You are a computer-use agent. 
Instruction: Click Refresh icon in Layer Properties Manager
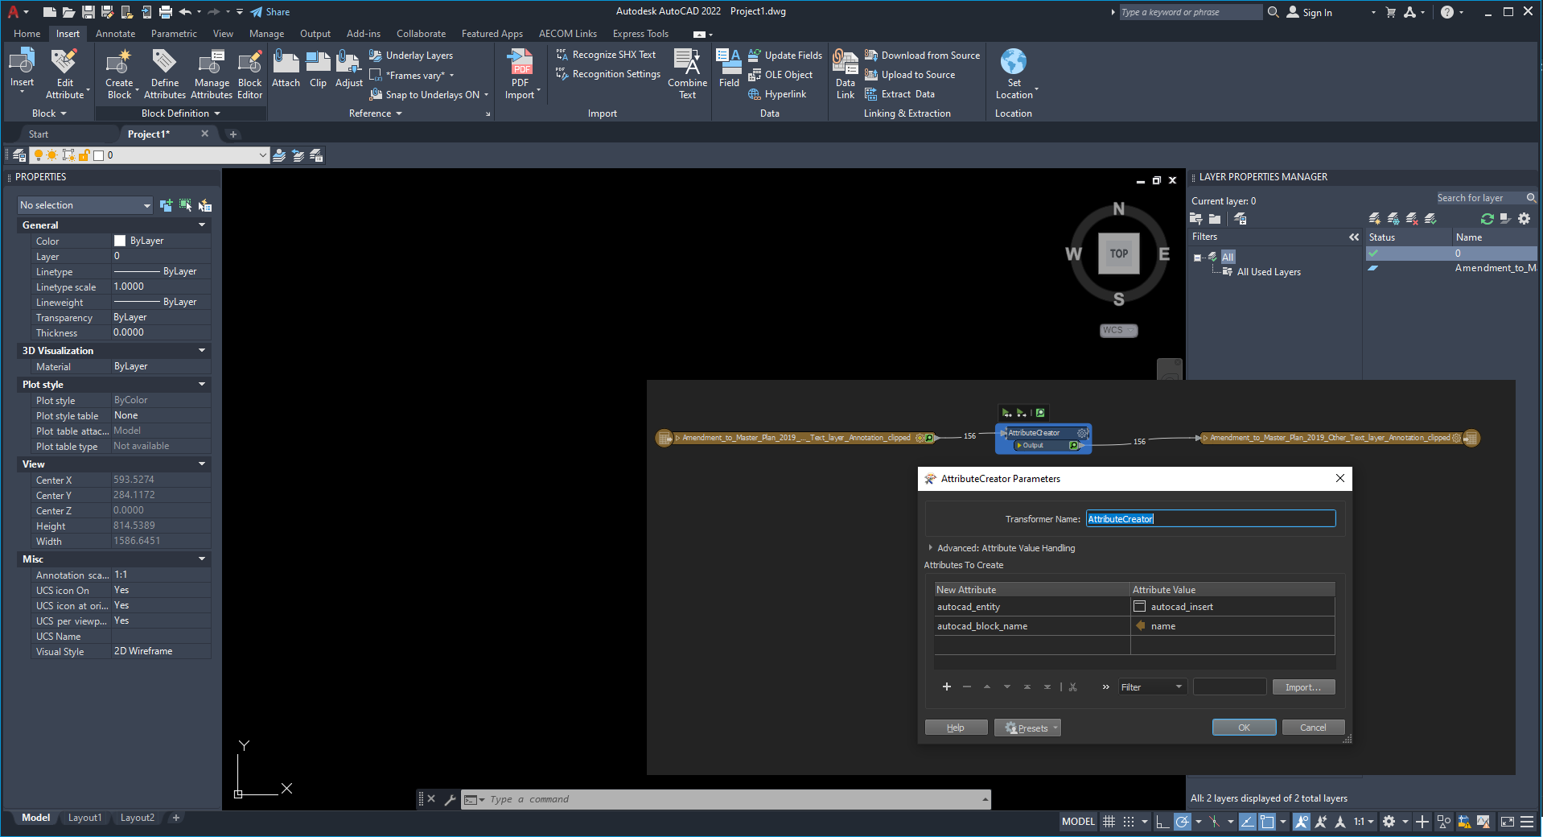(1487, 219)
